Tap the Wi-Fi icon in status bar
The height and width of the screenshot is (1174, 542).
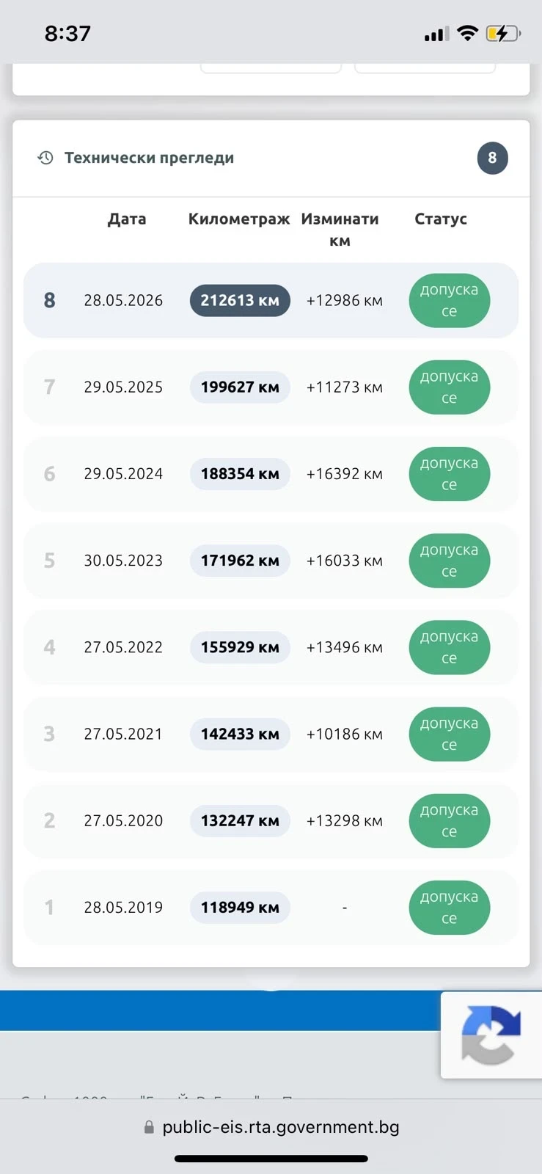[x=467, y=33]
